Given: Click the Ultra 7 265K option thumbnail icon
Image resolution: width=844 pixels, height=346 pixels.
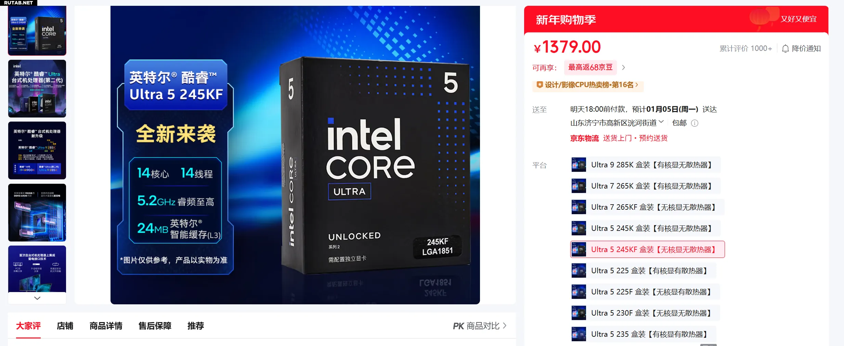Looking at the screenshot, I should 579,186.
